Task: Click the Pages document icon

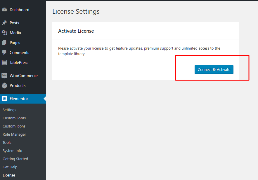Action: click(4, 43)
